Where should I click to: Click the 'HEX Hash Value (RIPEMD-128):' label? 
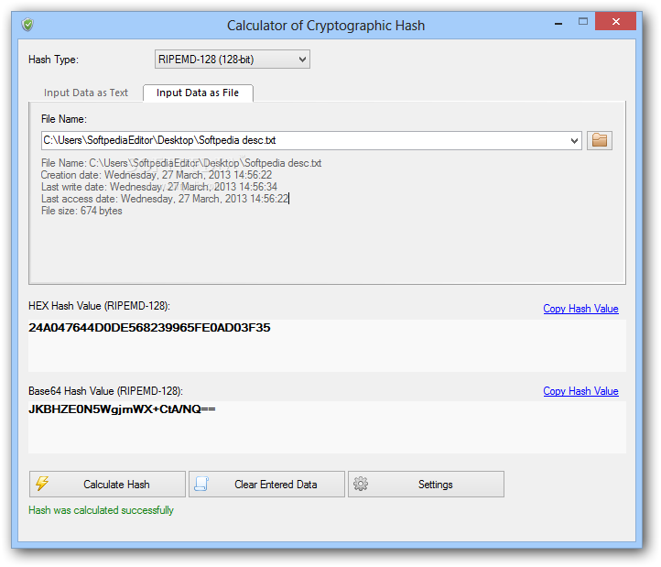(x=100, y=306)
